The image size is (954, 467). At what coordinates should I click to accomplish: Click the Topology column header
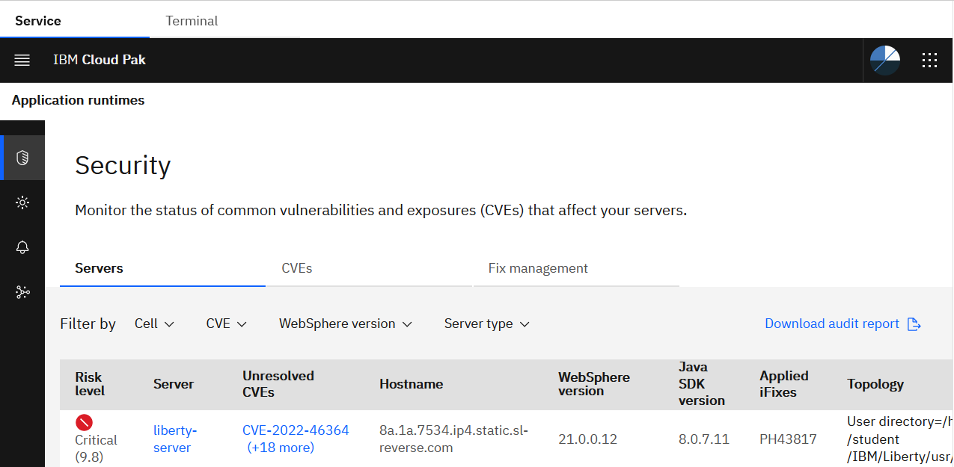[x=875, y=384]
